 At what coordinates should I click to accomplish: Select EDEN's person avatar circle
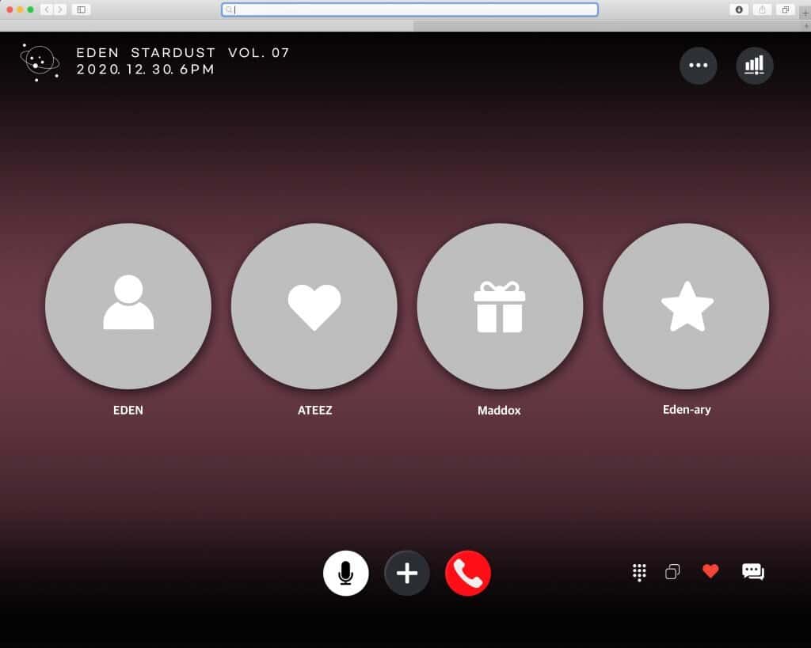[128, 306]
